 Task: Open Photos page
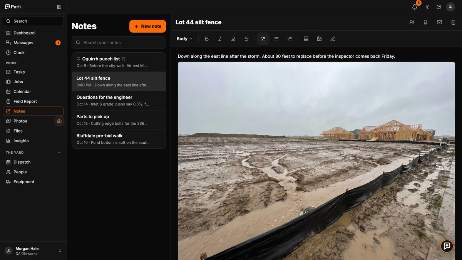(28, 121)
